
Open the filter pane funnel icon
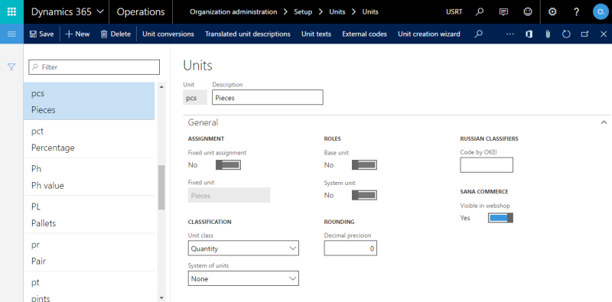pyautogui.click(x=11, y=67)
